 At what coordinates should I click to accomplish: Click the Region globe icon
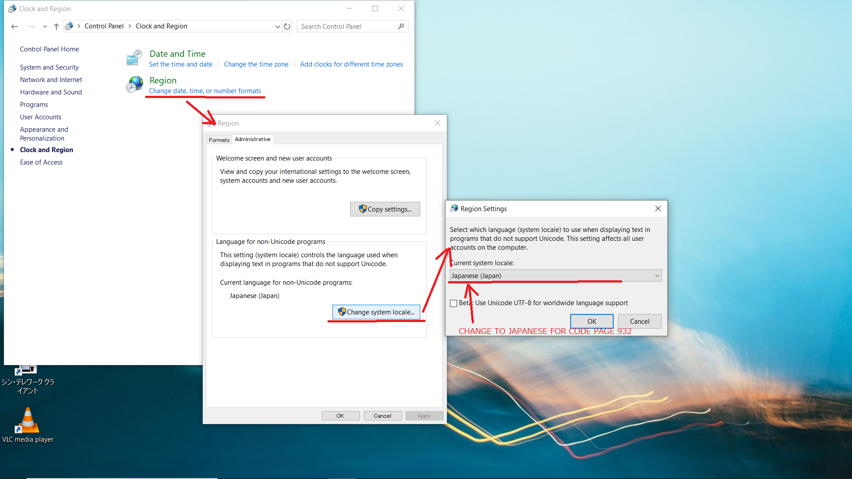[134, 84]
